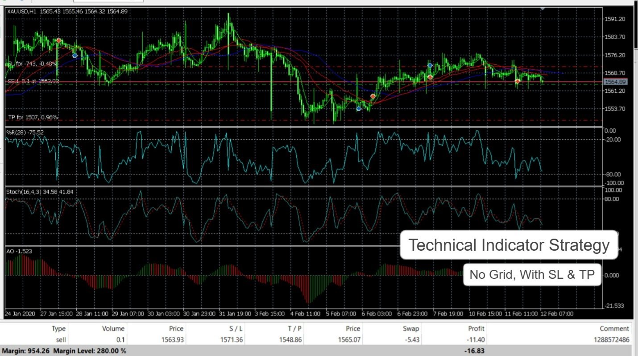Click the blue trade arrow at 5 Feb low
This screenshot has height=356, width=638.
pos(359,108)
